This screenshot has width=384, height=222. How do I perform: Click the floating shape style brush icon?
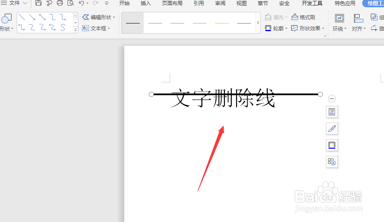click(x=332, y=129)
